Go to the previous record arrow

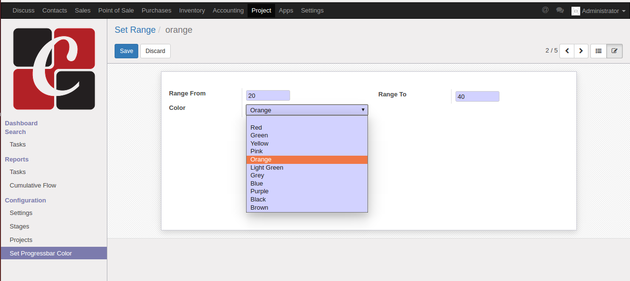point(567,51)
